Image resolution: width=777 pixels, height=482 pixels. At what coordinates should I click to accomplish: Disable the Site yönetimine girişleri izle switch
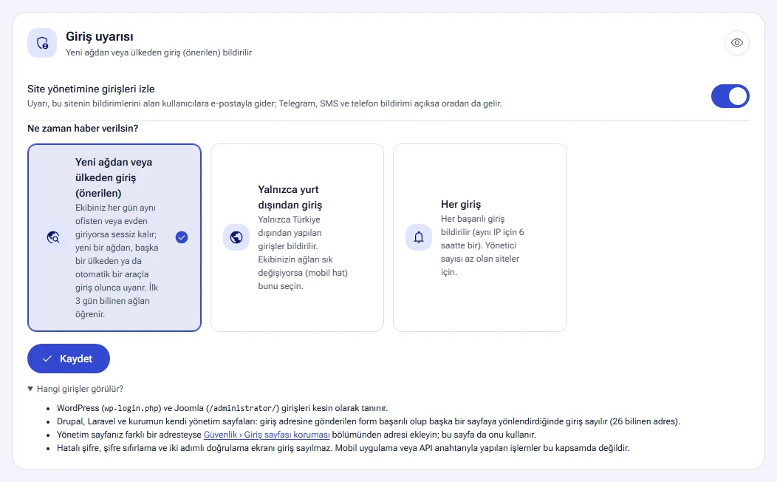(x=730, y=96)
